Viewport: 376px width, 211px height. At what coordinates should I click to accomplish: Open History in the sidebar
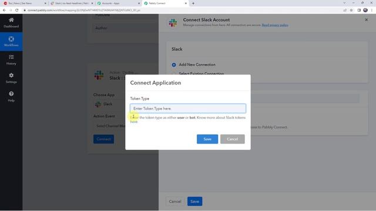coord(11,60)
